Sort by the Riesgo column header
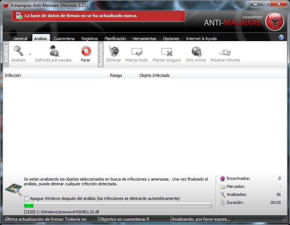This screenshot has height=225, width=290. click(x=123, y=75)
